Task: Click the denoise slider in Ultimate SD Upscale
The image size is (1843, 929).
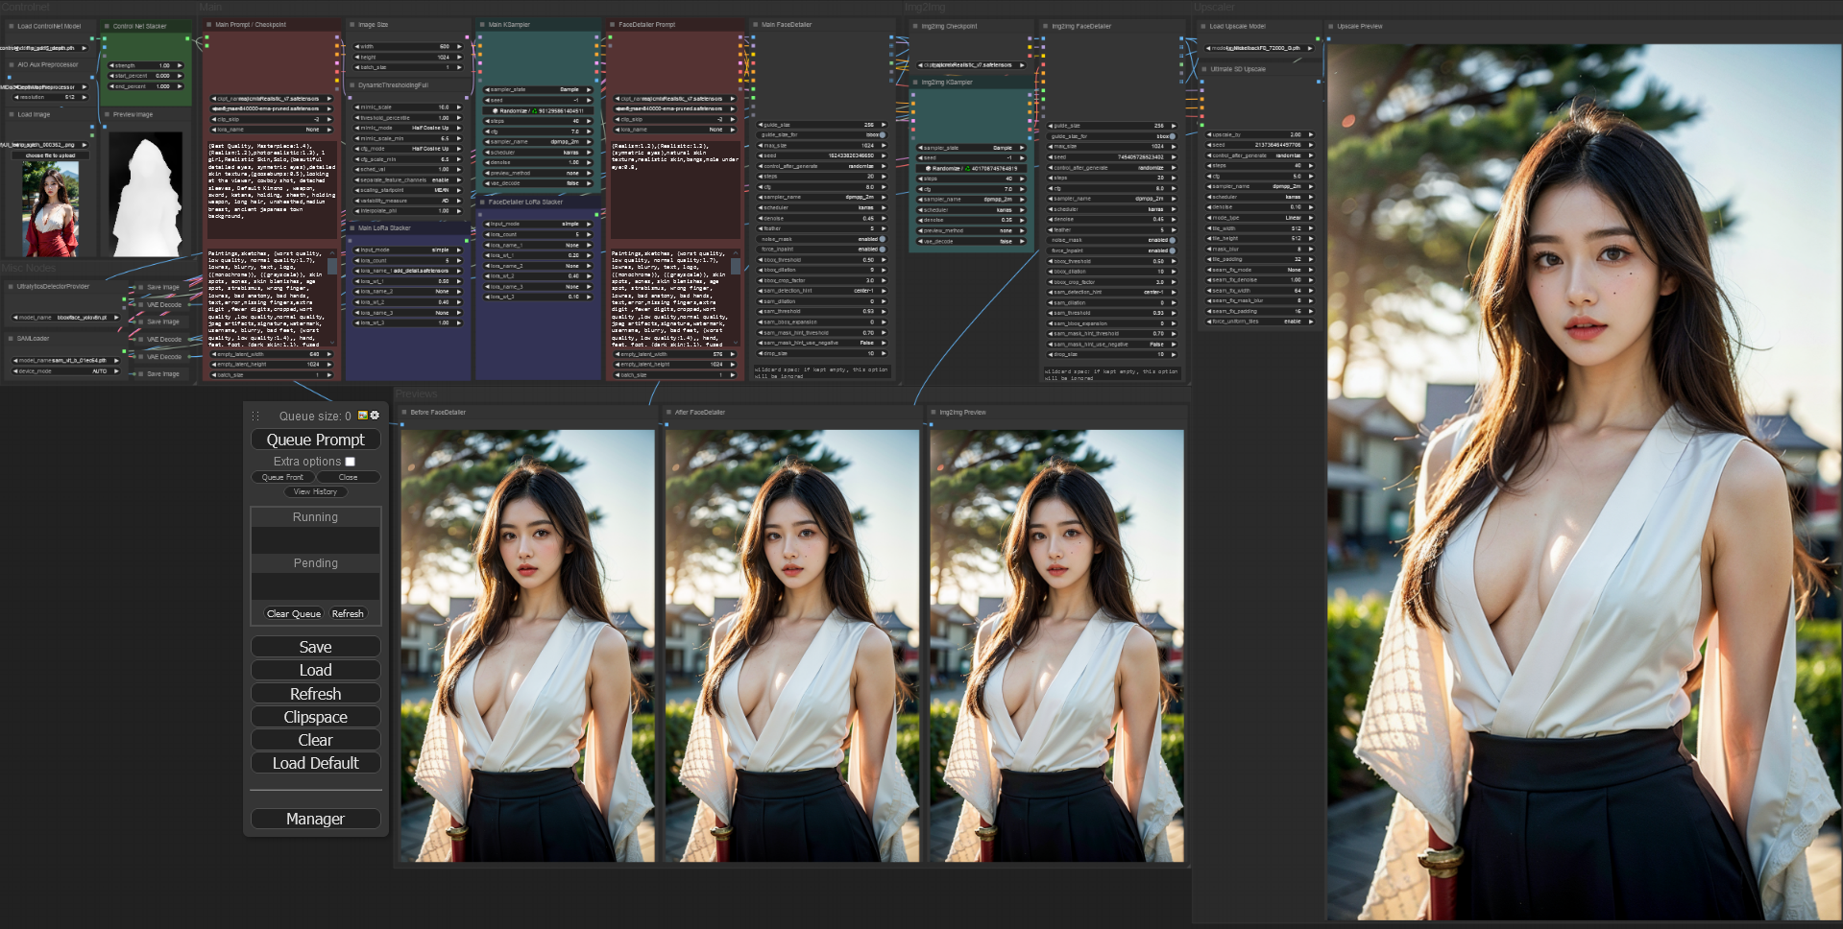Action: point(1258,207)
